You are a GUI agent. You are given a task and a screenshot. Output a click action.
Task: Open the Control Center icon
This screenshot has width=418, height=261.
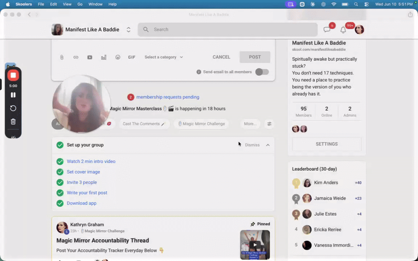click(367, 4)
